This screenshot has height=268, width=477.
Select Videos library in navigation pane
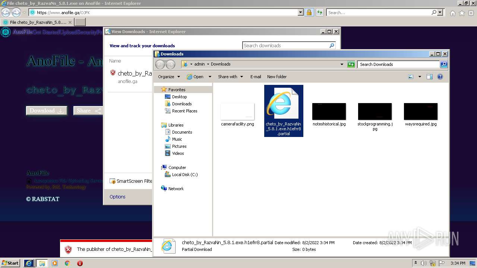tap(178, 153)
